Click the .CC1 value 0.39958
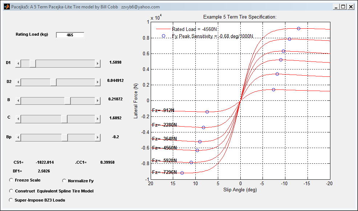This screenshot has height=211, width=358. (x=107, y=162)
